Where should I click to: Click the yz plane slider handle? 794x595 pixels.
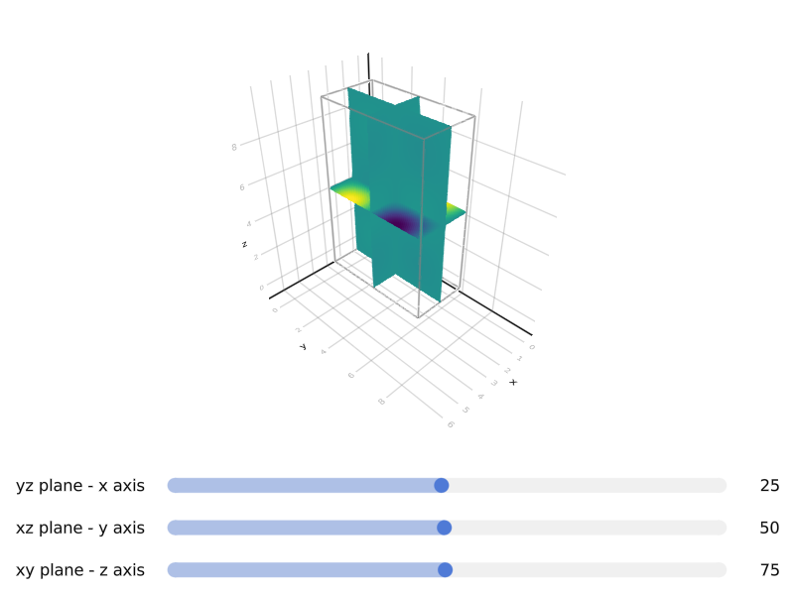(x=442, y=485)
